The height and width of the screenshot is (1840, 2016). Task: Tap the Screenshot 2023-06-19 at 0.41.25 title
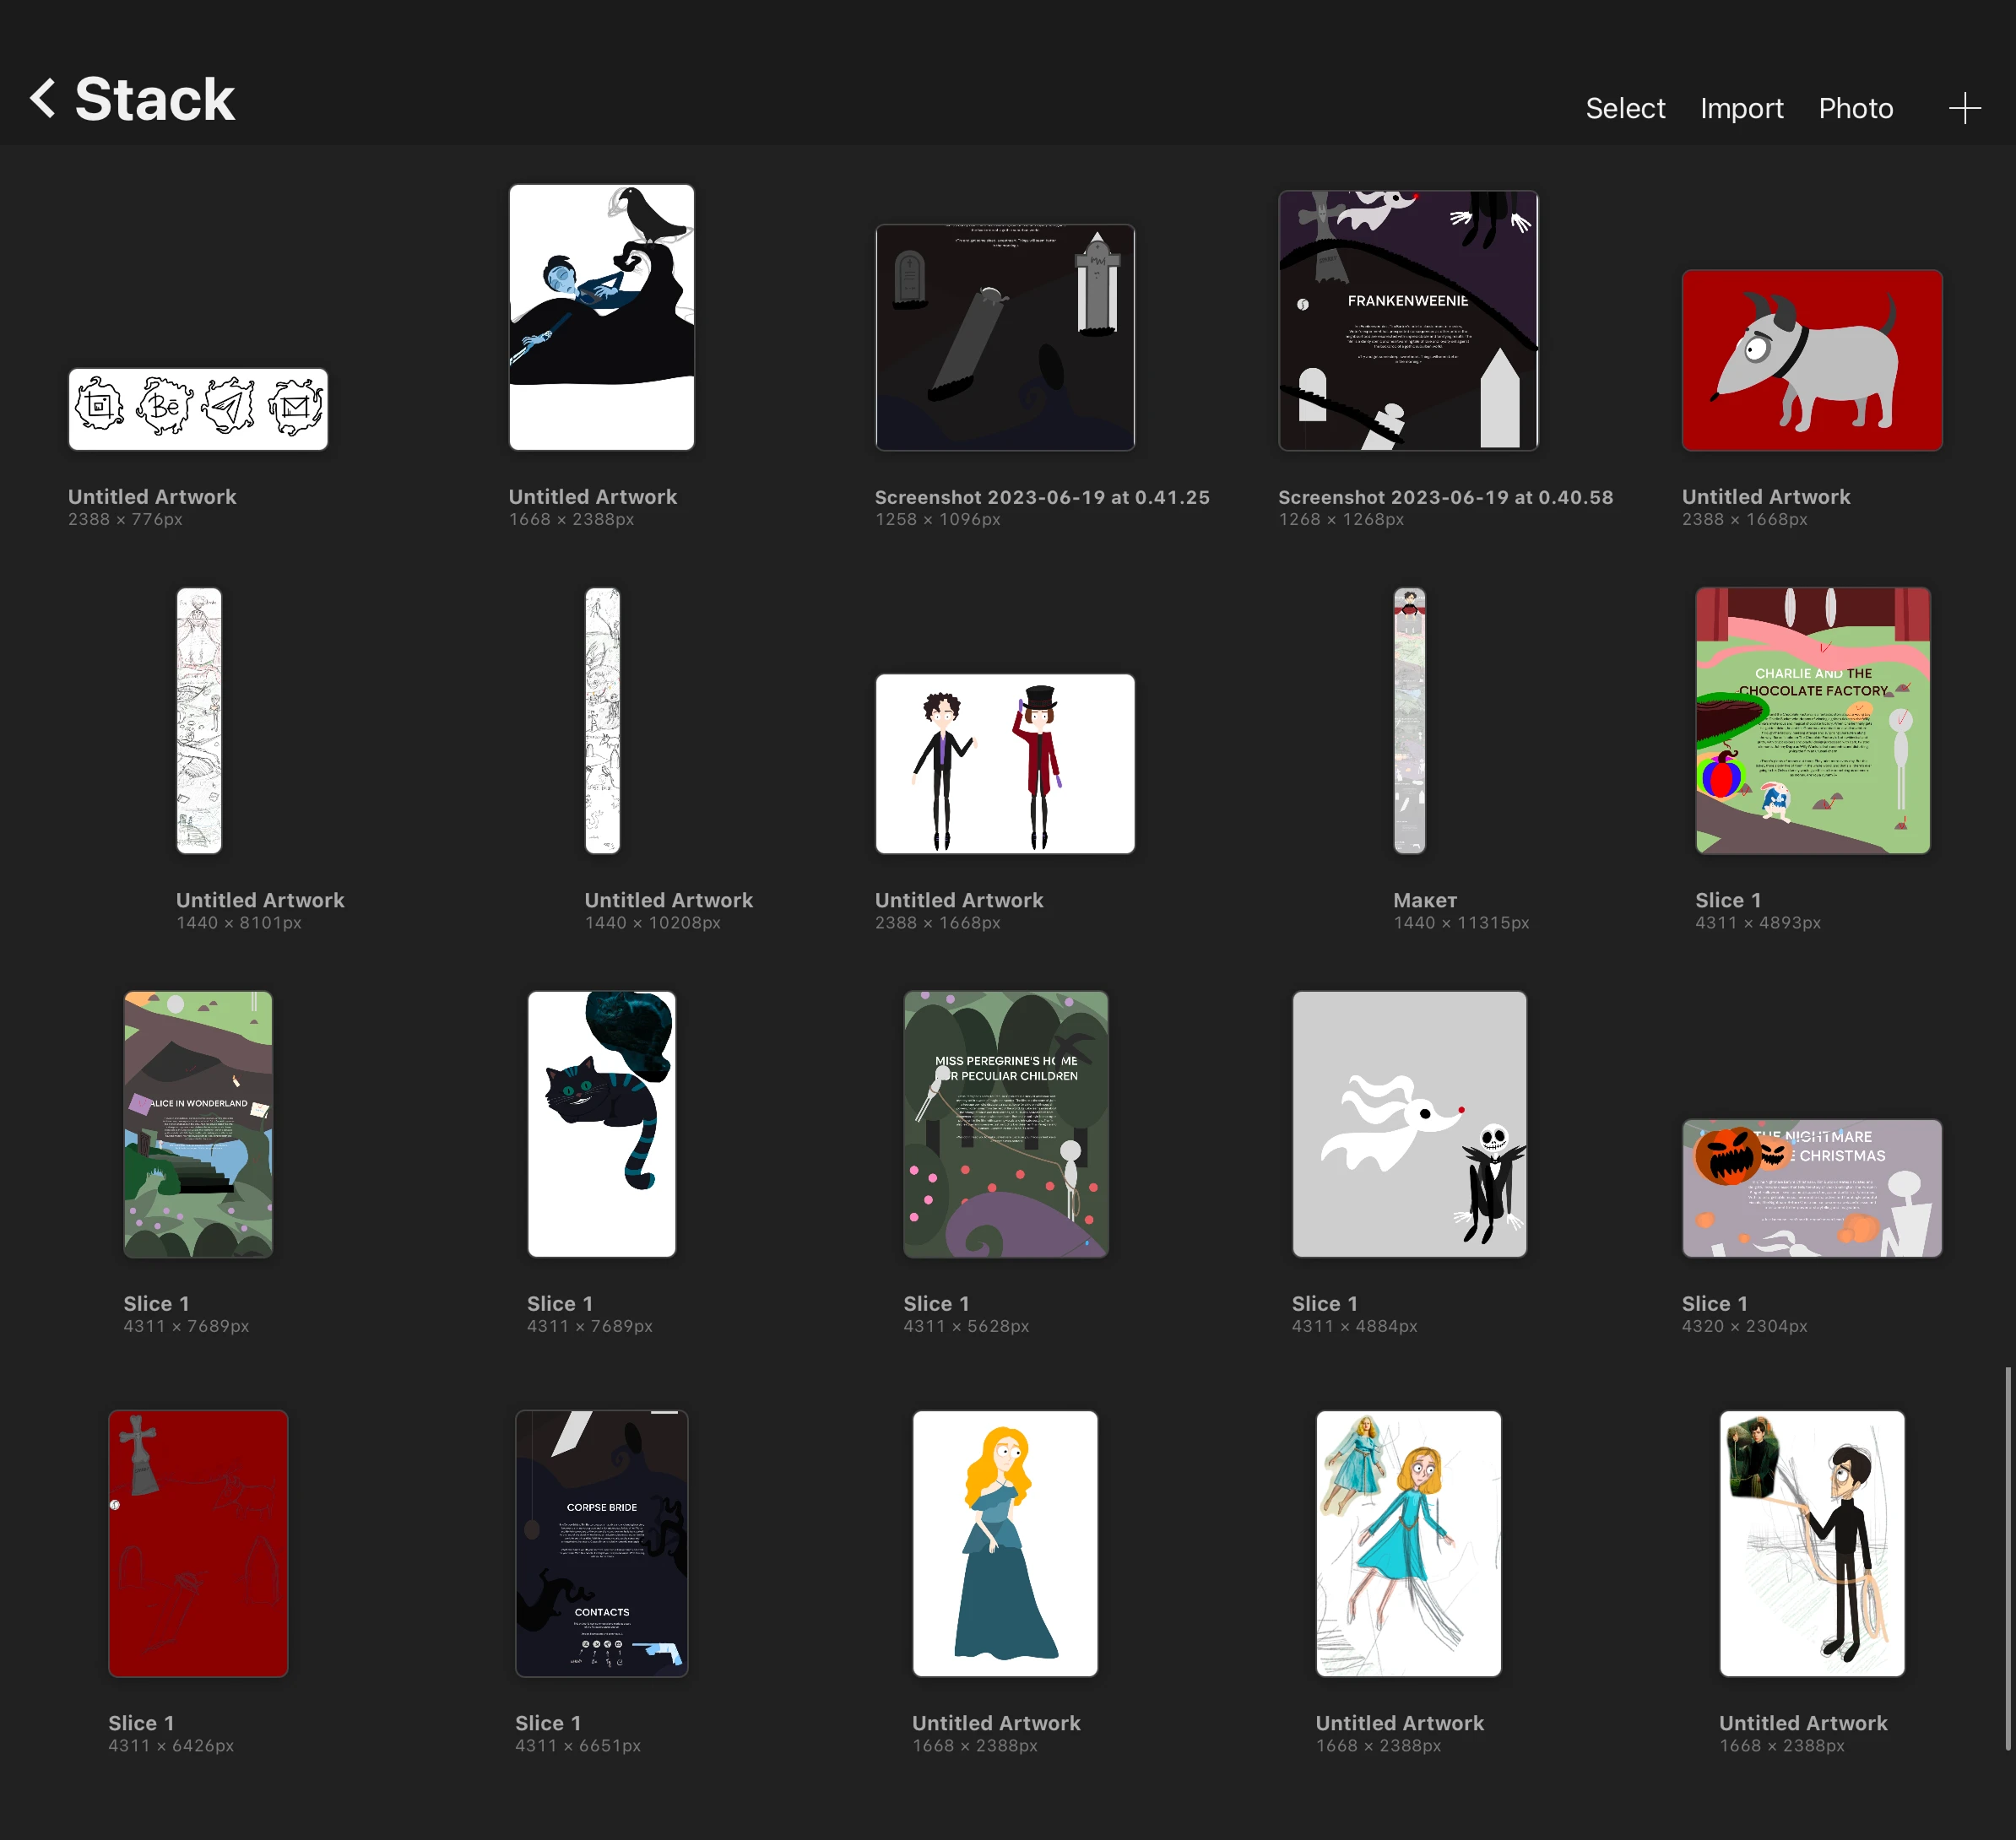tap(1042, 497)
